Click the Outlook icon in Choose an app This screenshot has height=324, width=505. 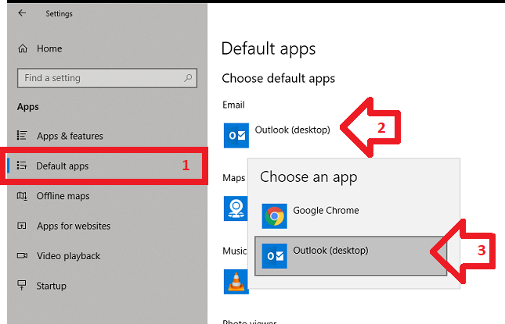point(274,256)
